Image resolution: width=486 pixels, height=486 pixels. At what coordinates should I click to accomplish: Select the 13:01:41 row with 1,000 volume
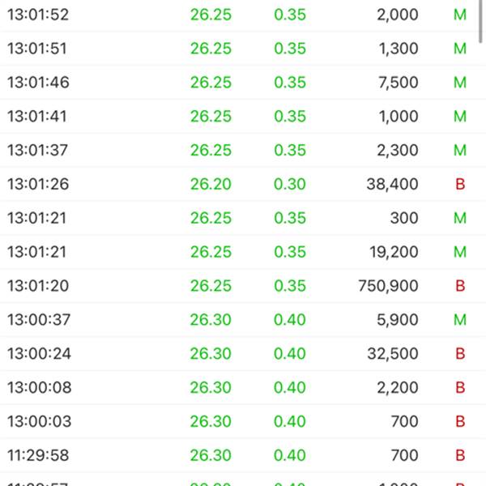[x=238, y=116]
